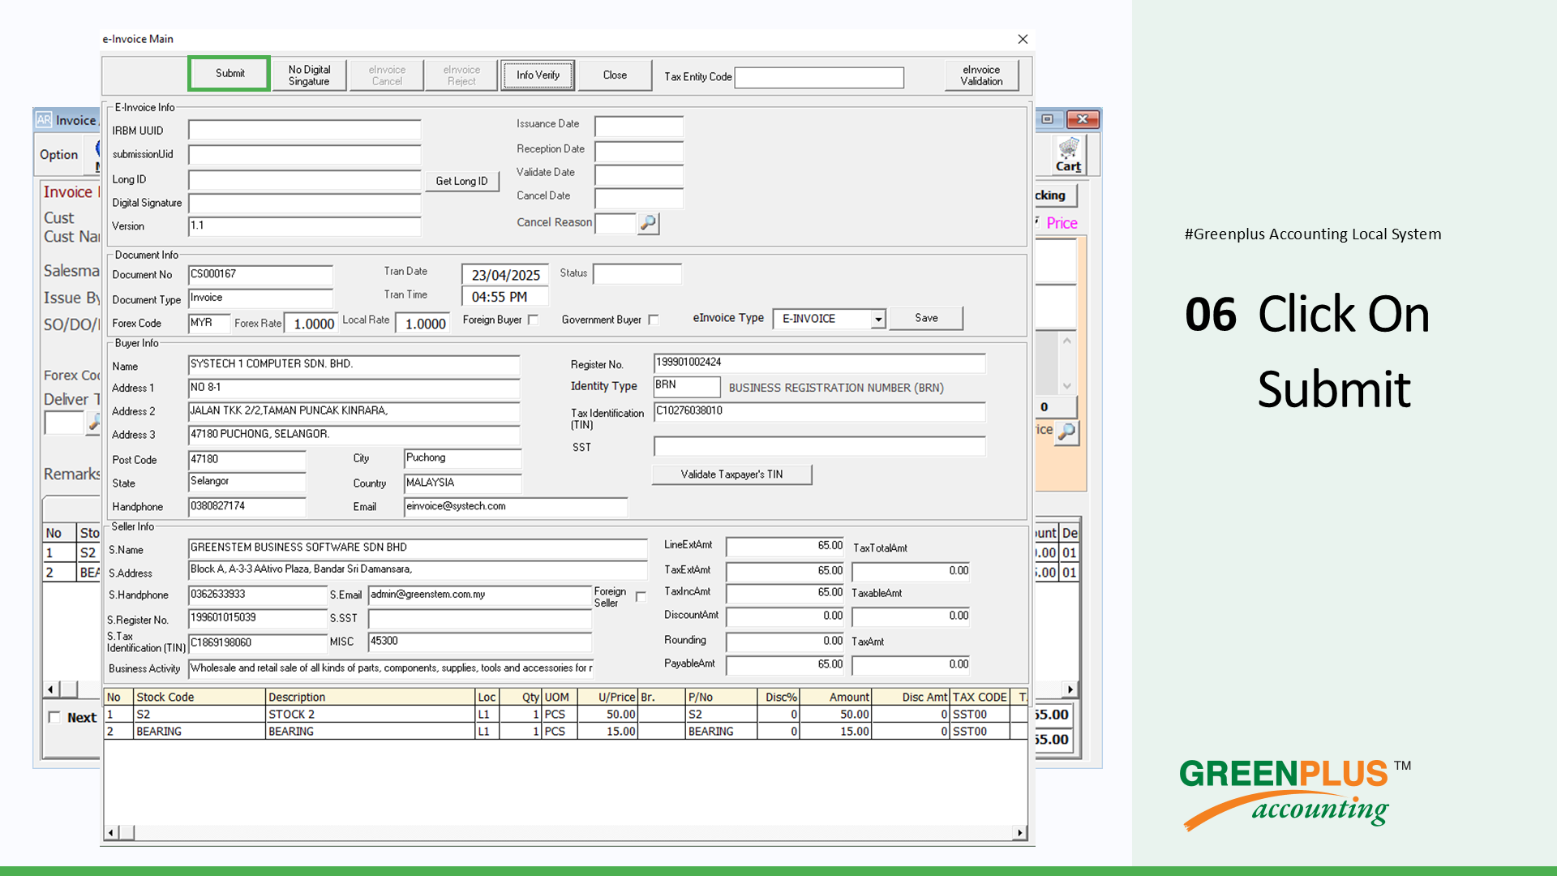Click buyer TIN field C10276038010
1557x876 pixels.
click(x=819, y=412)
